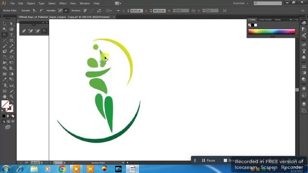The image size is (308, 173).
Task: Open Stroke panel from right dock
Action: [304, 66]
